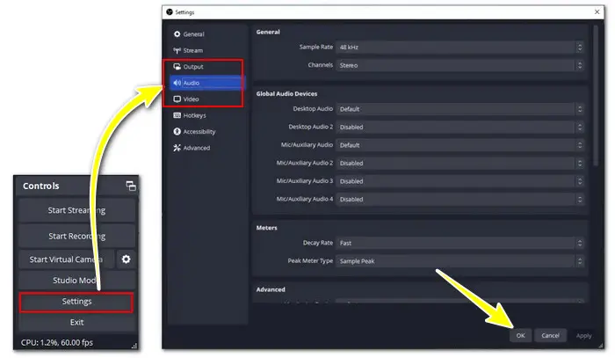Open virtual camera gear settings

pos(126,259)
